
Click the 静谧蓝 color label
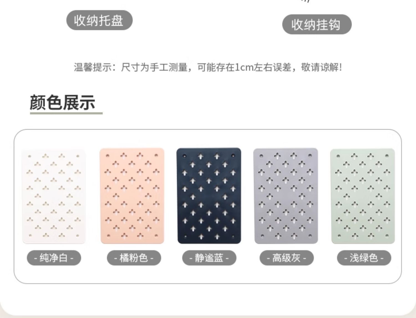click(x=209, y=258)
